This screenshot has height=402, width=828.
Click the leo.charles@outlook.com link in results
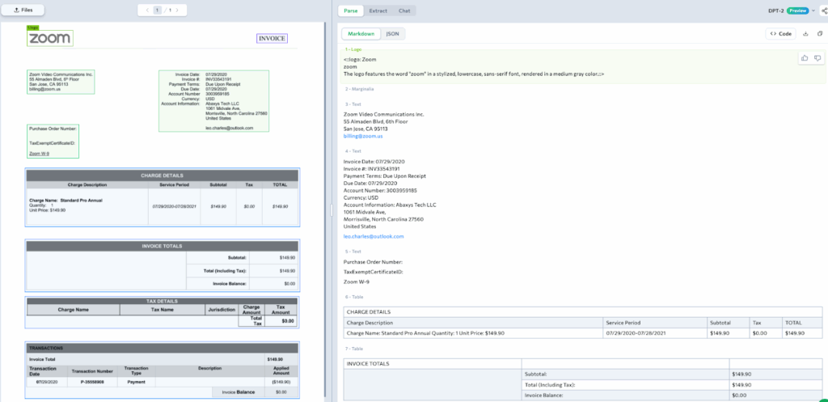[x=374, y=236]
